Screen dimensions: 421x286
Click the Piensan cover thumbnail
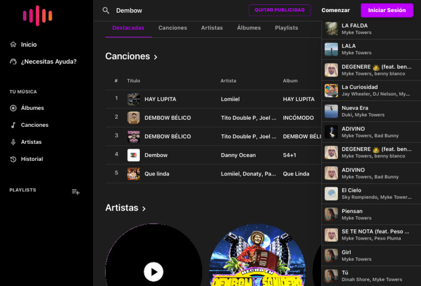[331, 214]
